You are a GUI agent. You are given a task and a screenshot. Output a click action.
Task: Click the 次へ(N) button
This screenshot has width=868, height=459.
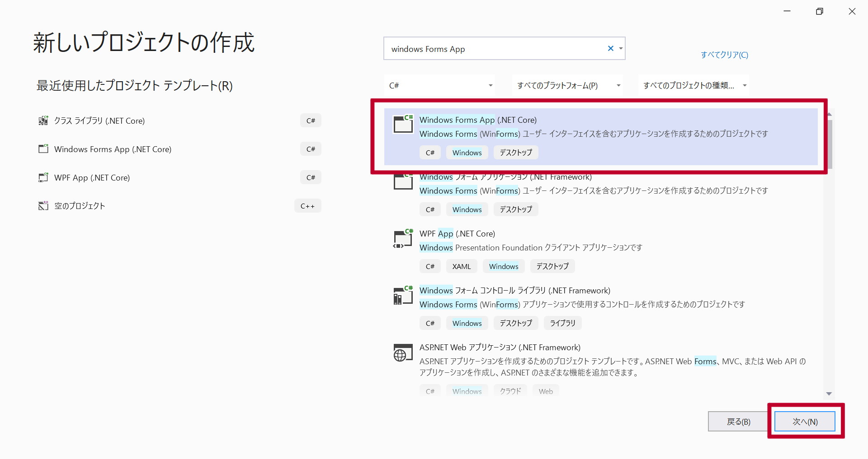coord(804,421)
